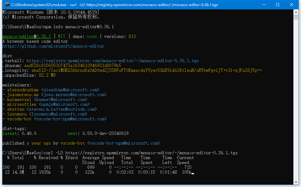Click the 'deps: none' text
Screen dimensions: 301x187
coord(85,36)
